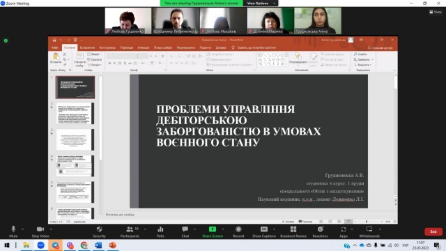
Task: Open Chrome from the Windows taskbar
Action: [x=84, y=245]
